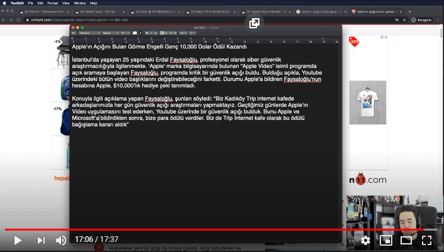Toggle underline formatting in TextEdit
This screenshot has width=444, height=252.
(156, 33)
